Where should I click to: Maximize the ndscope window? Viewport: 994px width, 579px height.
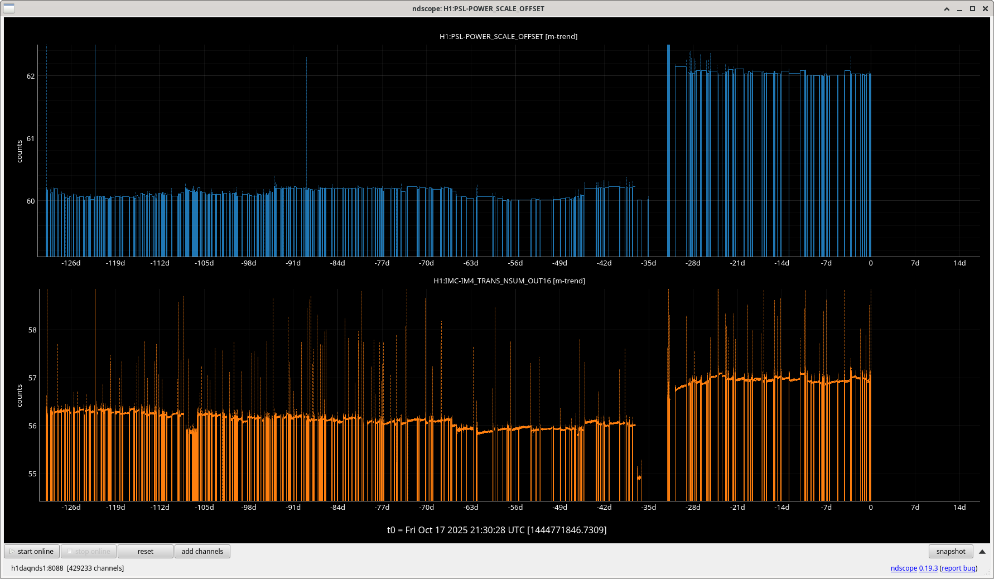point(972,9)
